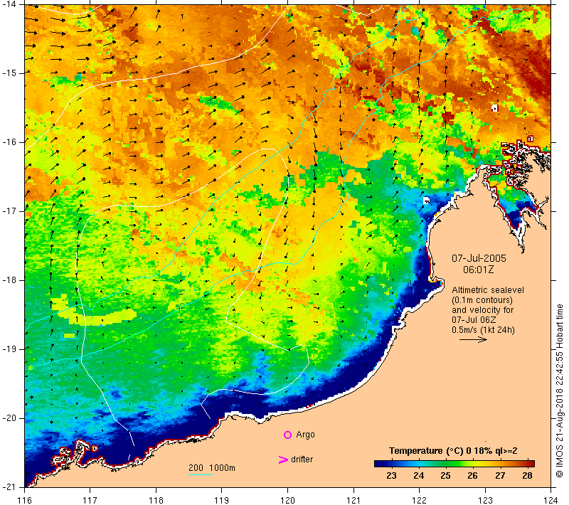Click the '-21' latitude axis label
Image resolution: width=569 pixels, height=505 pixels.
(x=9, y=487)
